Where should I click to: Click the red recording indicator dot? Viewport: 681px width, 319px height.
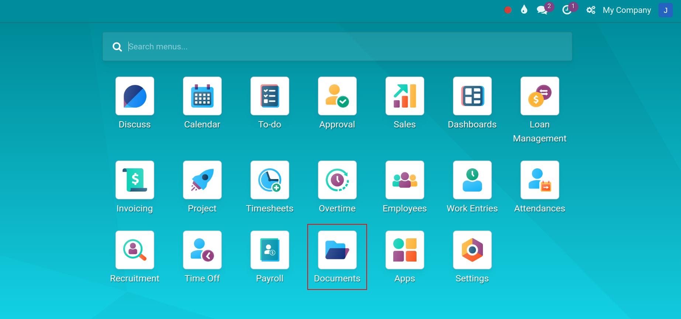pos(508,10)
